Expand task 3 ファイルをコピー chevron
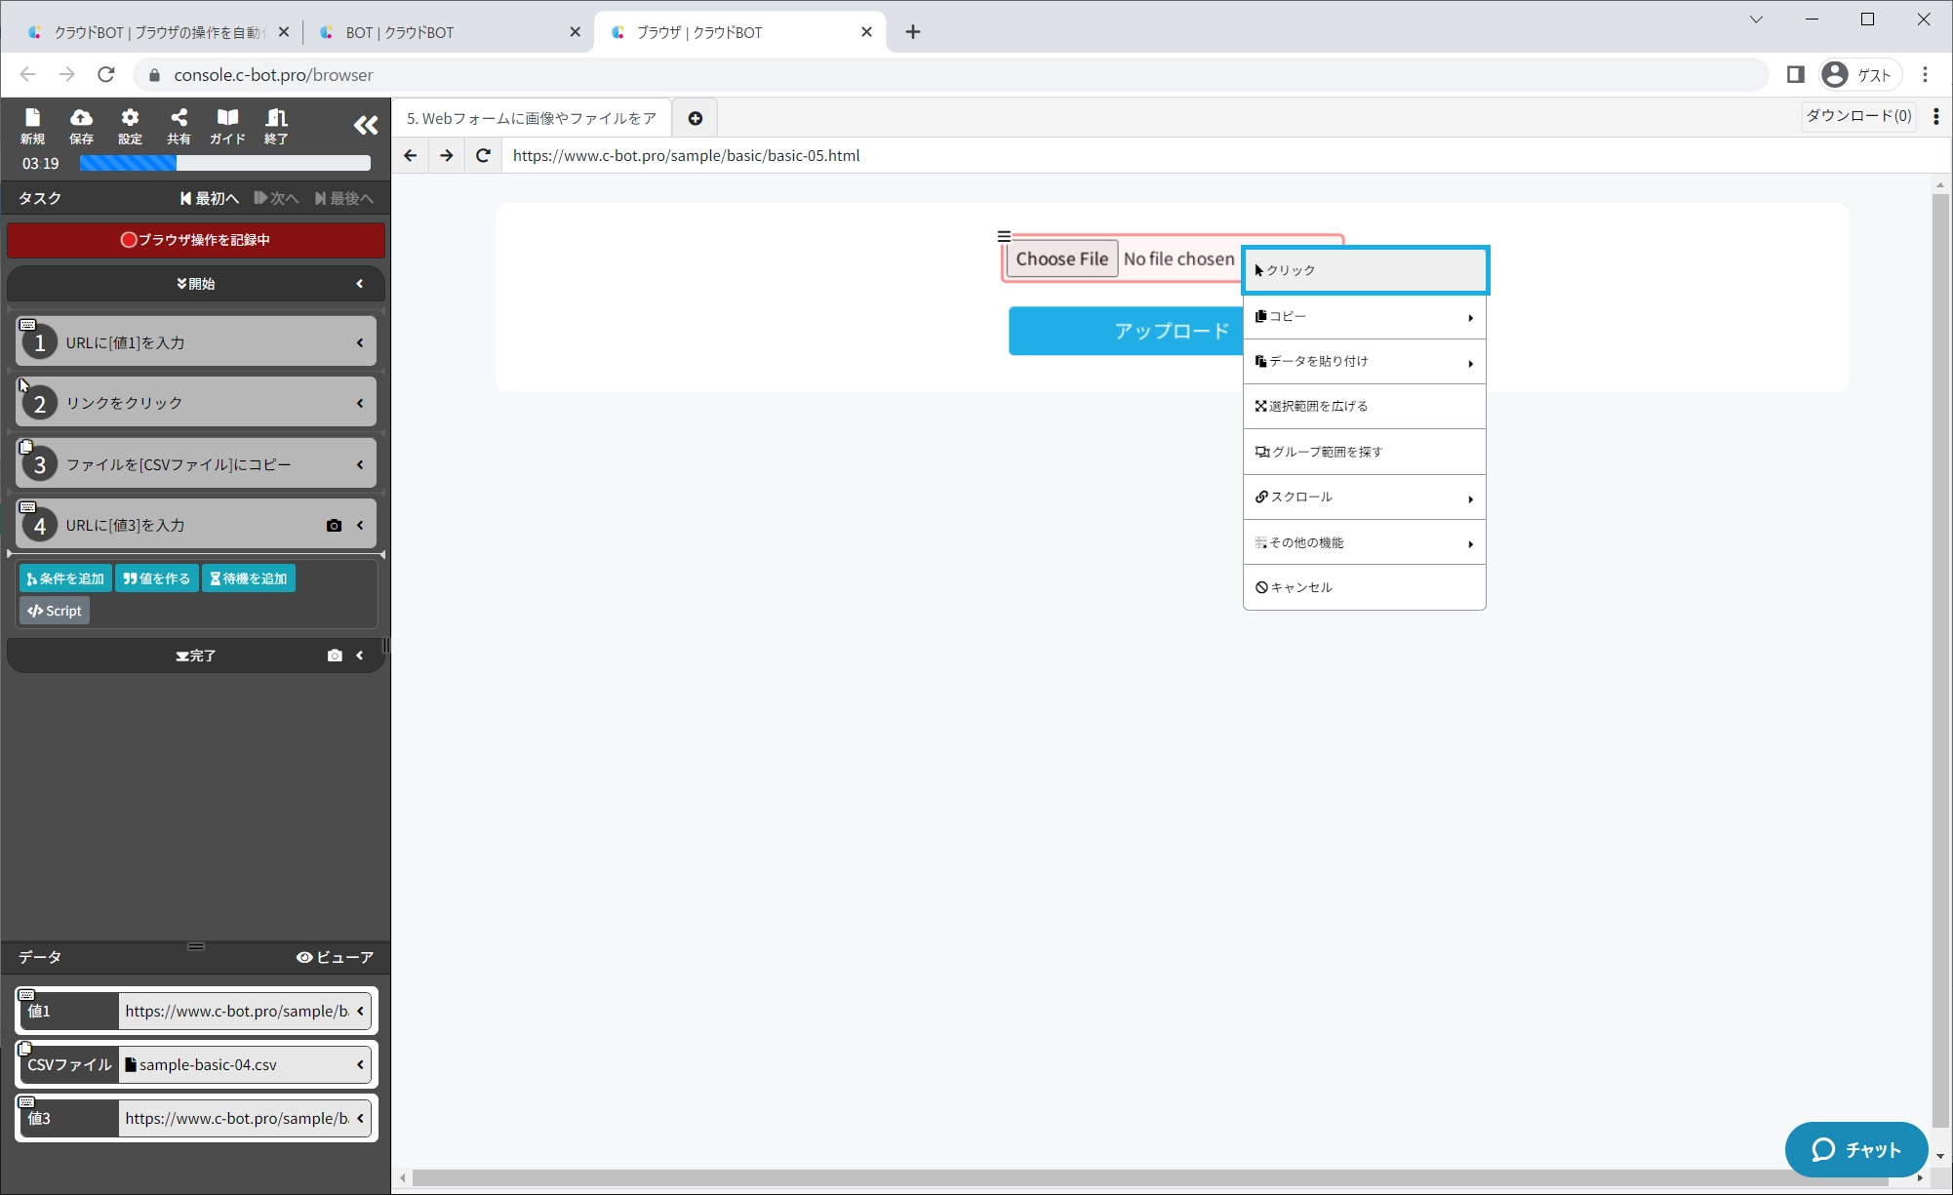The height and width of the screenshot is (1195, 1953). click(x=360, y=464)
